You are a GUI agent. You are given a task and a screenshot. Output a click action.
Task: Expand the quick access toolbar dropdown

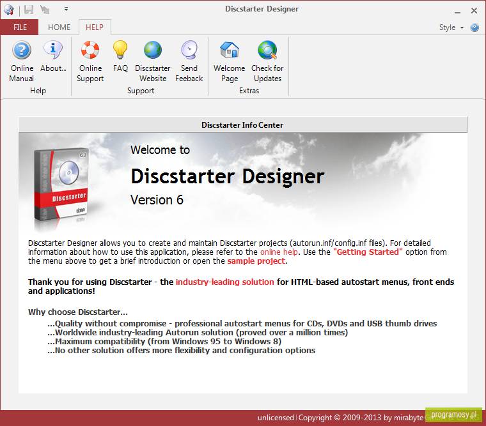click(66, 10)
